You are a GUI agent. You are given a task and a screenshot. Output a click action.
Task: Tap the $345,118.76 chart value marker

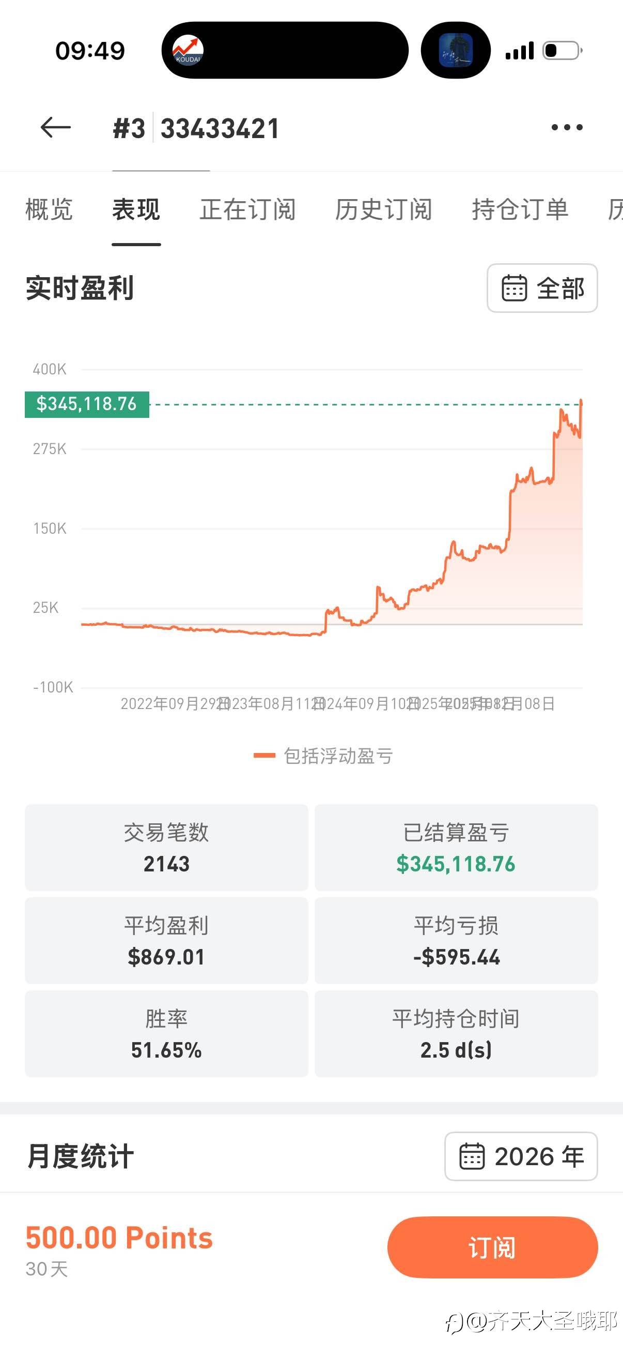click(x=87, y=404)
